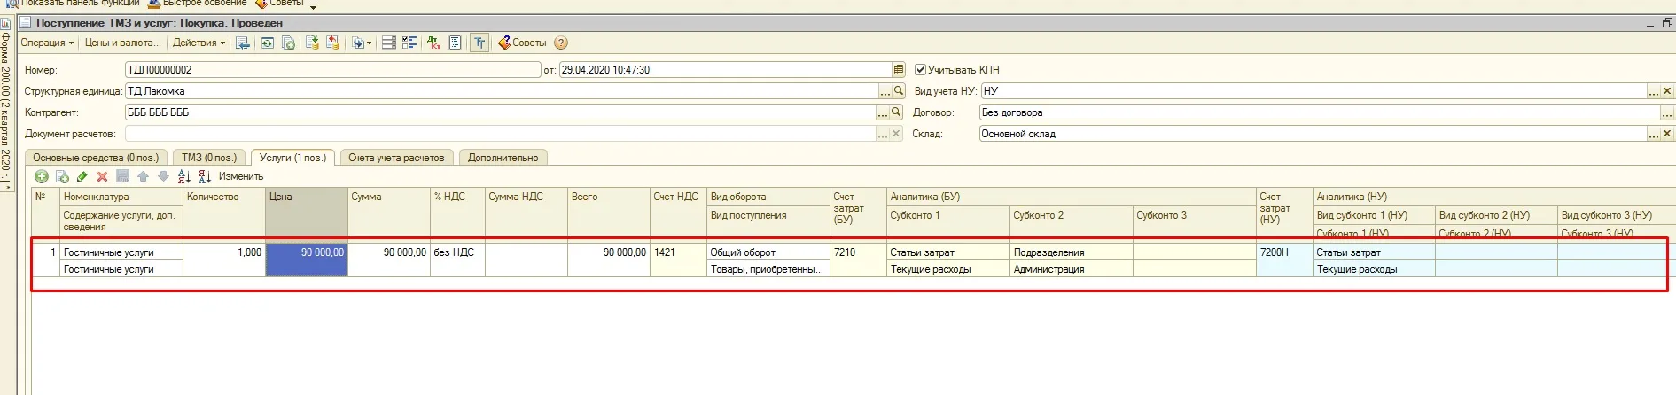Select the highlighted 90 000,00 price cell
Viewport: 1676px width, 395px height.
tap(307, 252)
